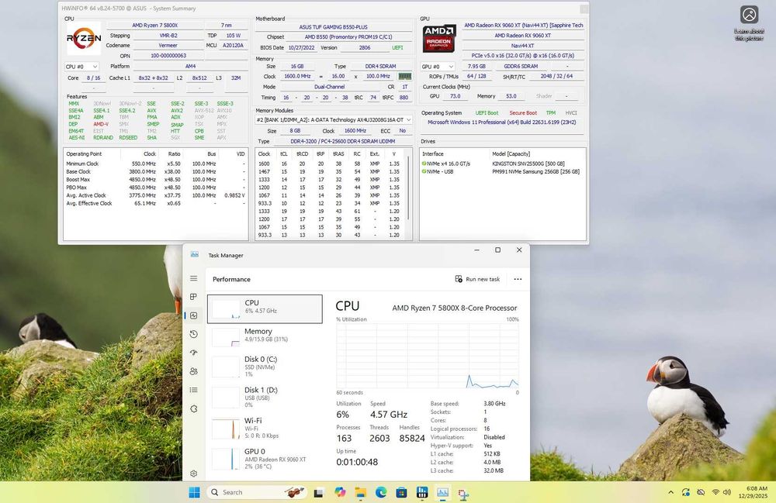Click the Wi-Fi icon in system tray
The height and width of the screenshot is (503, 776).
point(715,492)
